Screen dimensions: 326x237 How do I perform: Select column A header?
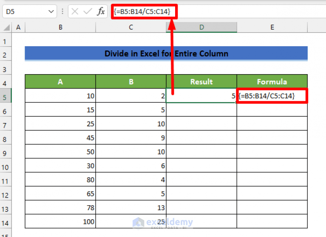(18, 28)
